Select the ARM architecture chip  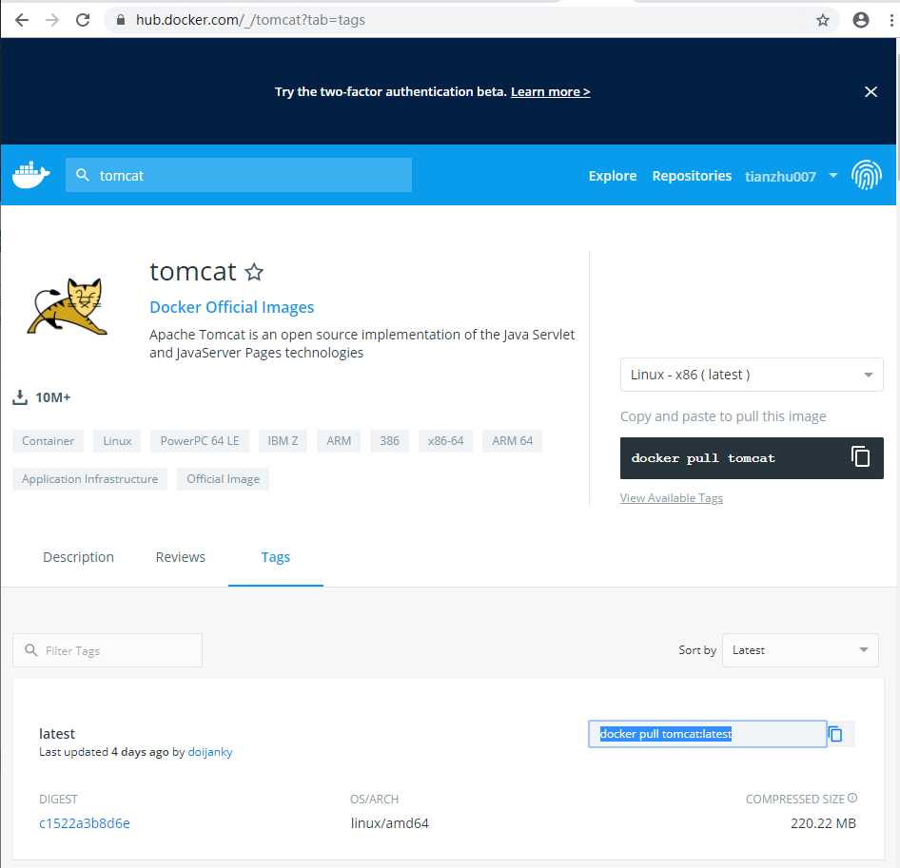(x=338, y=440)
